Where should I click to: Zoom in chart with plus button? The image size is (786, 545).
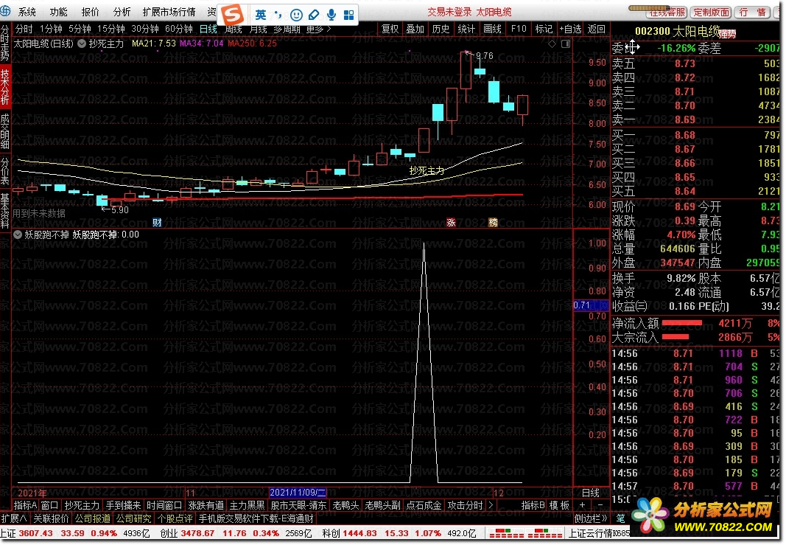click(583, 505)
